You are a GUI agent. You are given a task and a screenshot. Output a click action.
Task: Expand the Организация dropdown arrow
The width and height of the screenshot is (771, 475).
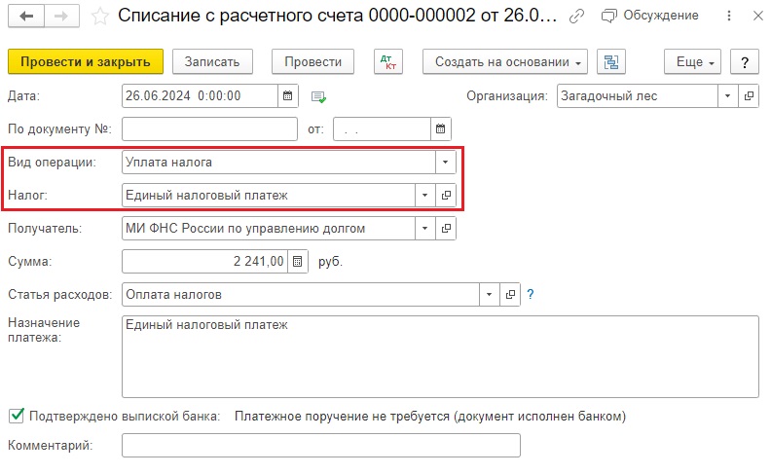728,96
